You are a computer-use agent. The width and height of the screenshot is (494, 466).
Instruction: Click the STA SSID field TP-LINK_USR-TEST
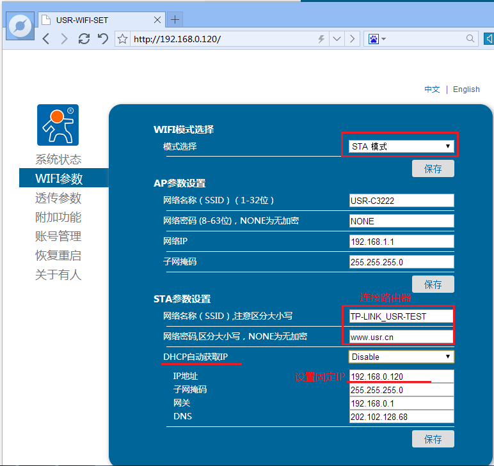401,316
